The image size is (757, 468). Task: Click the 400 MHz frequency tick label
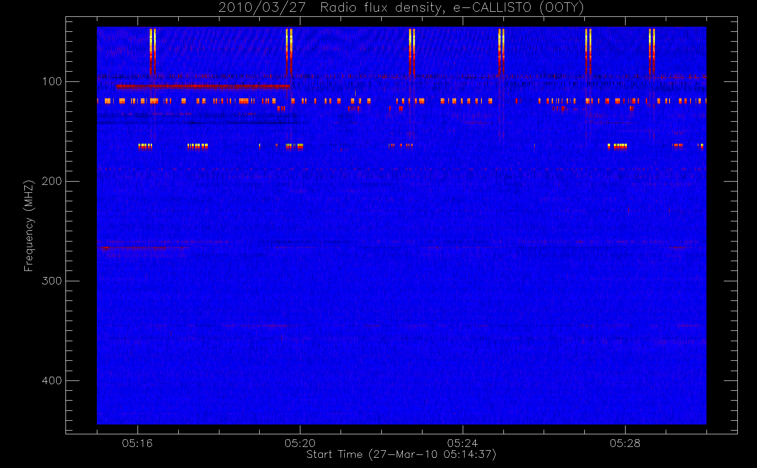(x=52, y=380)
